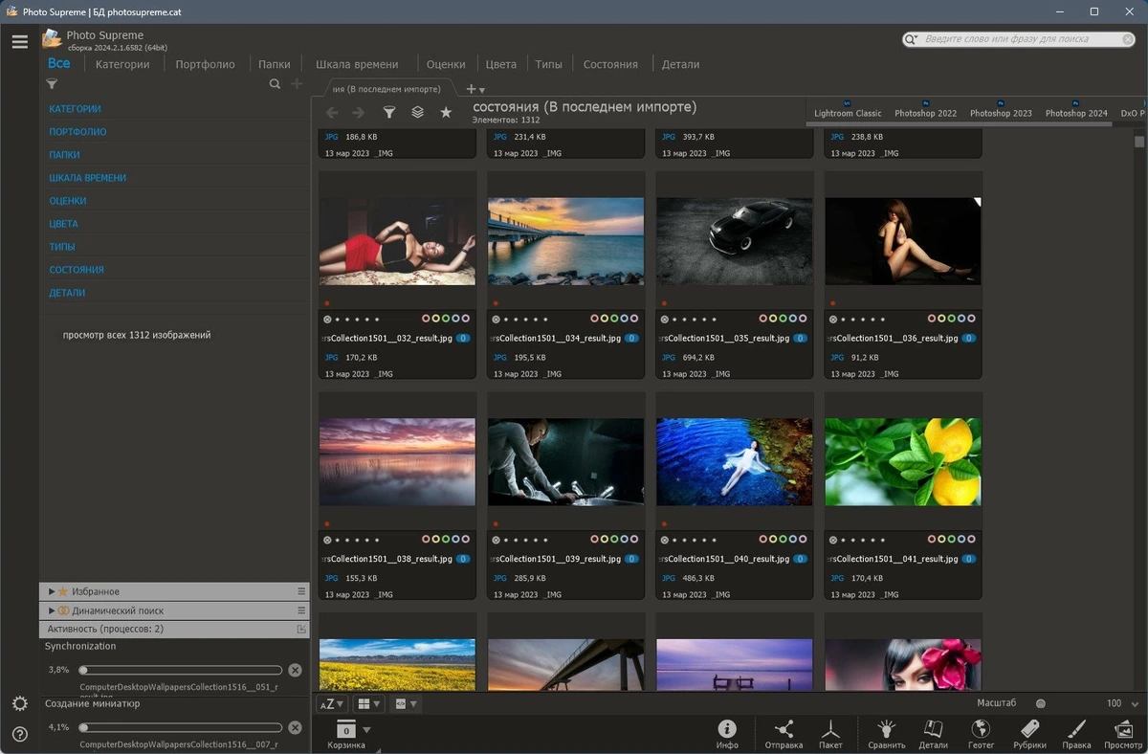
Task: Set green color label on 036_result.jpg
Action: click(951, 319)
